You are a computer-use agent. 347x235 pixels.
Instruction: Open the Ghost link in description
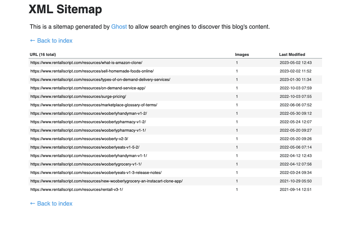[119, 26]
